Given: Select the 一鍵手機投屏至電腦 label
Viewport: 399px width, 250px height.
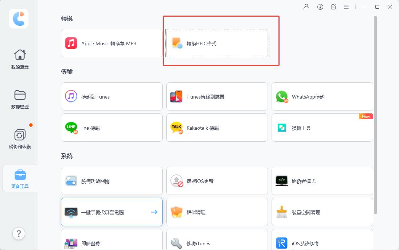Looking at the screenshot, I should pos(102,212).
